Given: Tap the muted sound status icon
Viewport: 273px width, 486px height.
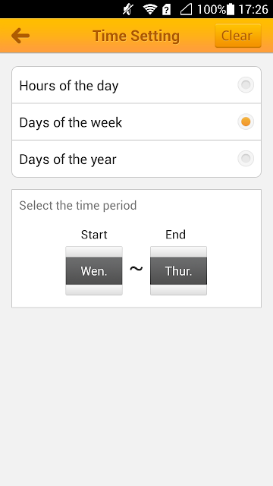Looking at the screenshot, I should [127, 10].
